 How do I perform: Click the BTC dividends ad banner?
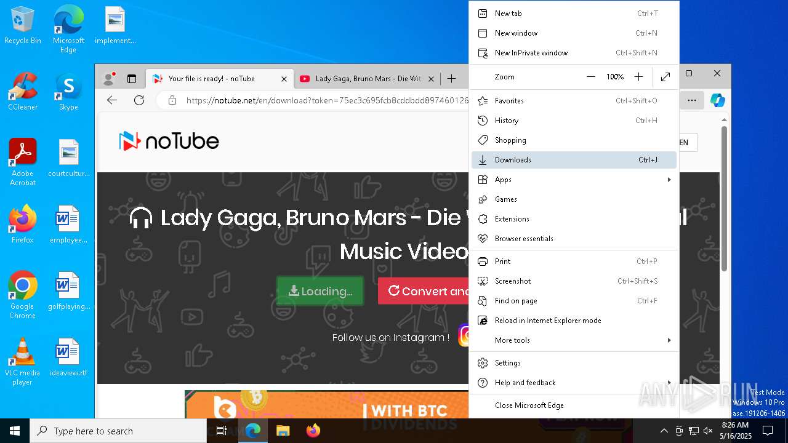click(x=326, y=404)
